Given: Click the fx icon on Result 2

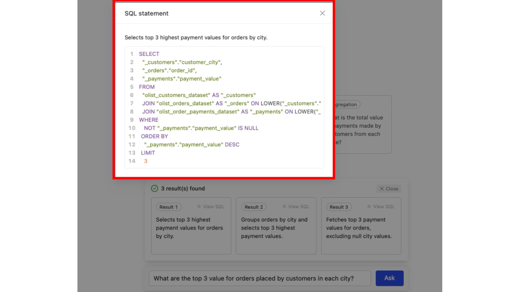Looking at the screenshot, I should click(x=284, y=207).
